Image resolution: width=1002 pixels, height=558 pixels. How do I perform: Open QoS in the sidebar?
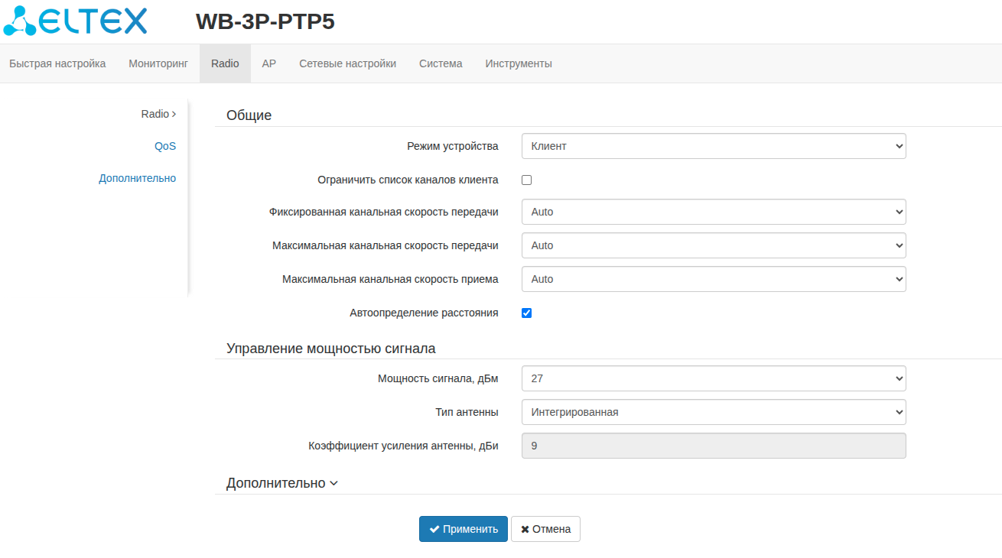165,146
